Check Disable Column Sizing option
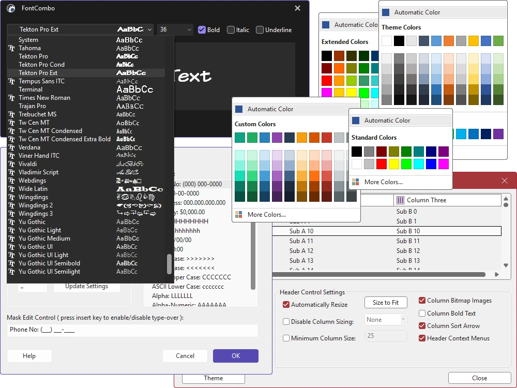The image size is (517, 388). pyautogui.click(x=286, y=321)
